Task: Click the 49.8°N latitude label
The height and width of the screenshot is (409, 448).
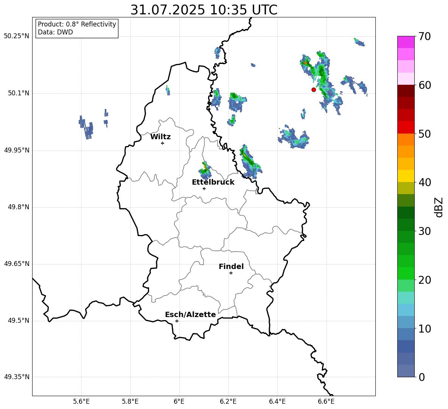Action: coord(19,207)
